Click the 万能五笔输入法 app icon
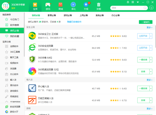Viewport: 156px width, 115px height. pyautogui.click(x=33, y=100)
